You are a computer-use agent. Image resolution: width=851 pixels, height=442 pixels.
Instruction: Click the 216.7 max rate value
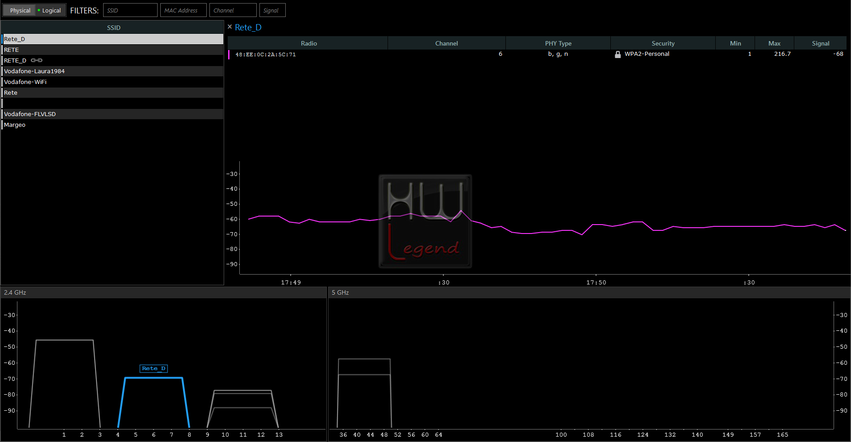coord(782,54)
